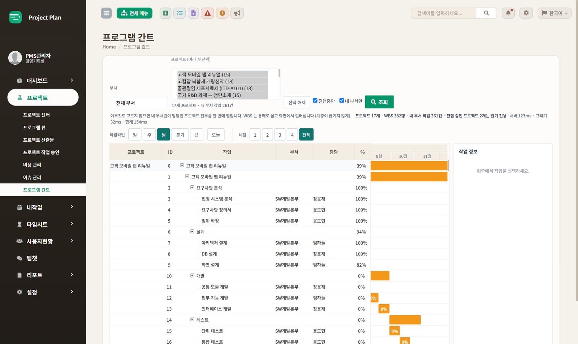
Task: Click the Project Plan logo icon
Action: point(16,17)
